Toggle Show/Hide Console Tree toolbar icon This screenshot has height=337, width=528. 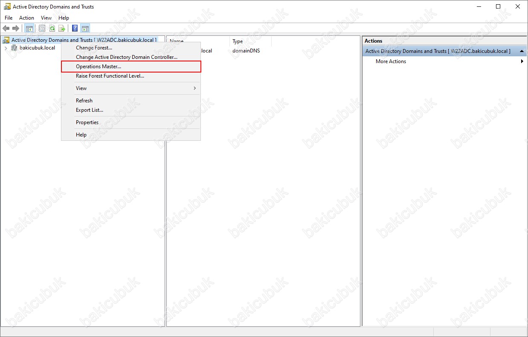pyautogui.click(x=29, y=29)
